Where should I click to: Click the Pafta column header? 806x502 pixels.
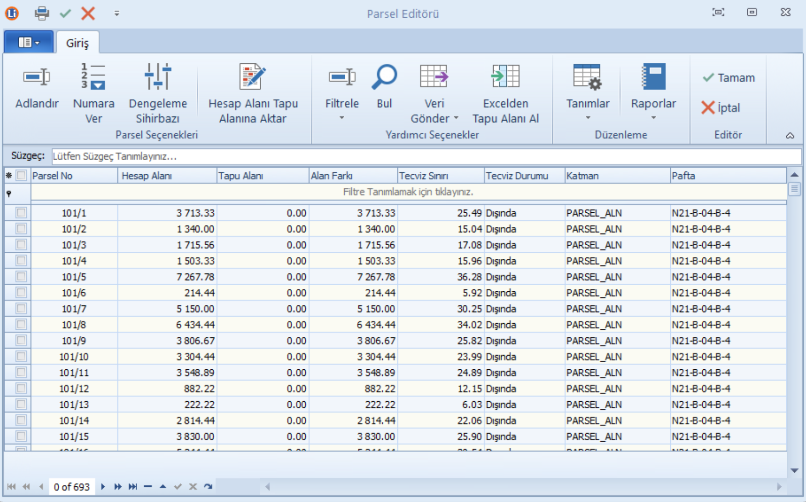click(728, 176)
